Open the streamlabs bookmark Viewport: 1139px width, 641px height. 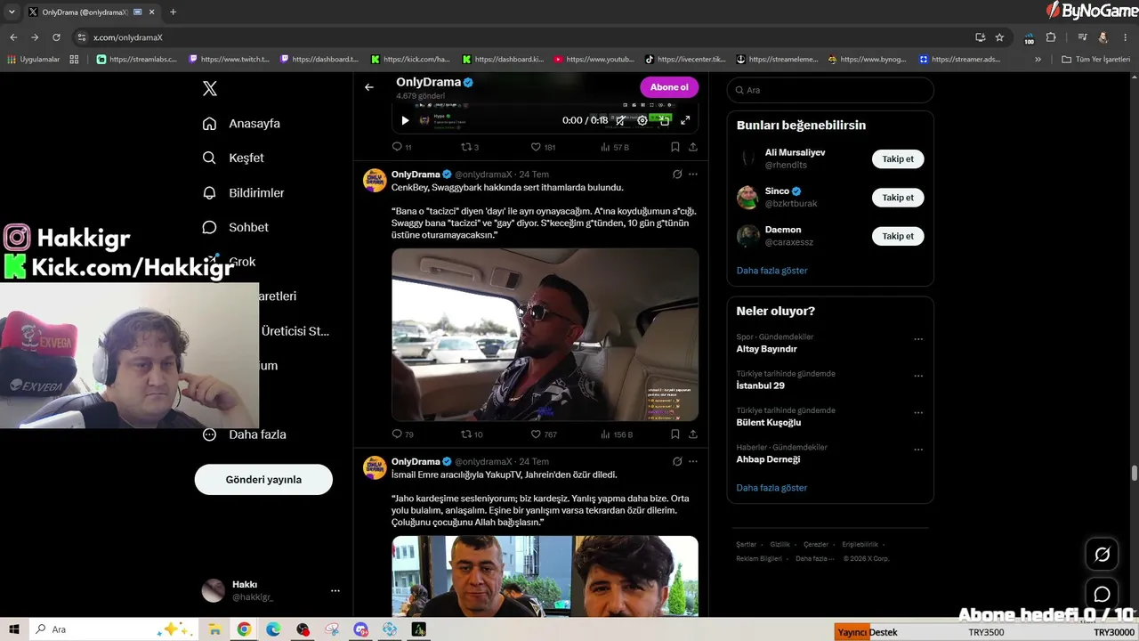pos(137,60)
